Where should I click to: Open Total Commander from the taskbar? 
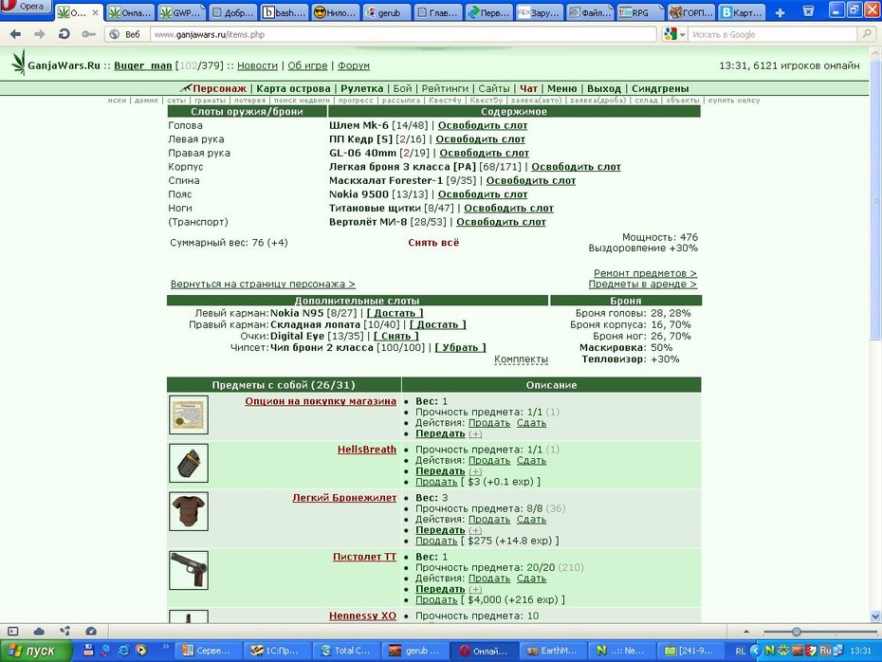click(x=347, y=651)
